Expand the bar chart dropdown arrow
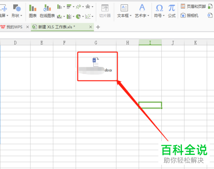Screen dimensions: 214x169 74,6
